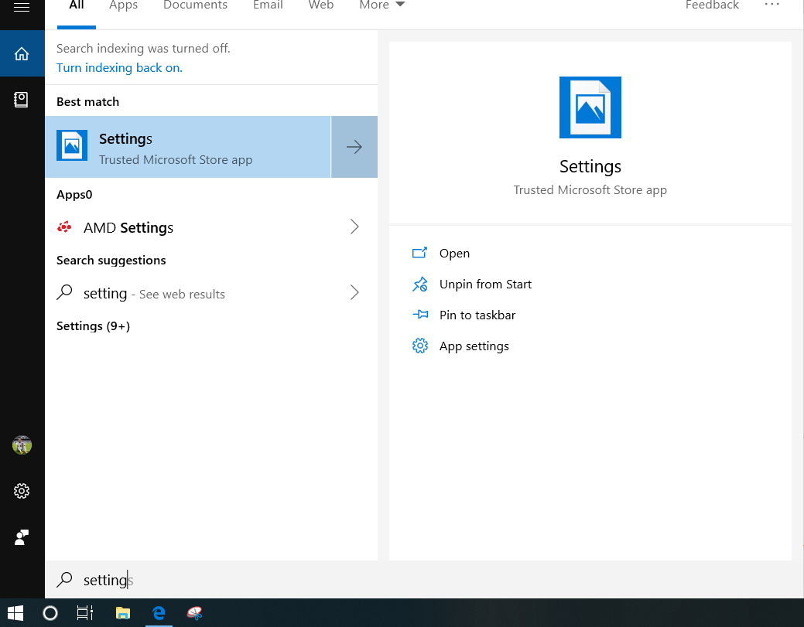Image resolution: width=804 pixels, height=627 pixels.
Task: Switch to the Documents tab
Action: 195,5
